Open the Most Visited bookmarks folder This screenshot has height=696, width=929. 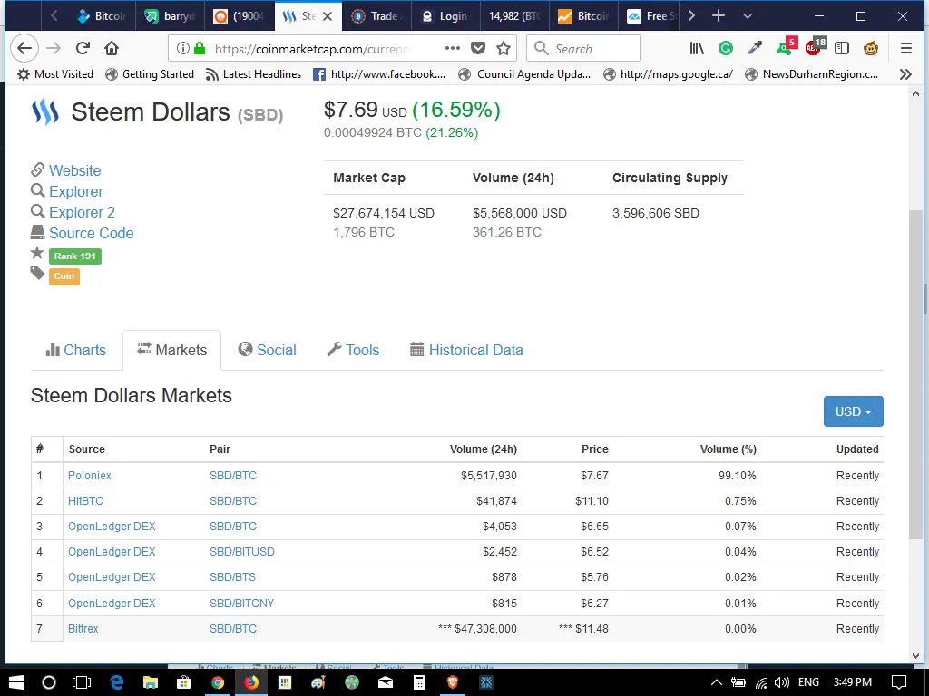[55, 74]
